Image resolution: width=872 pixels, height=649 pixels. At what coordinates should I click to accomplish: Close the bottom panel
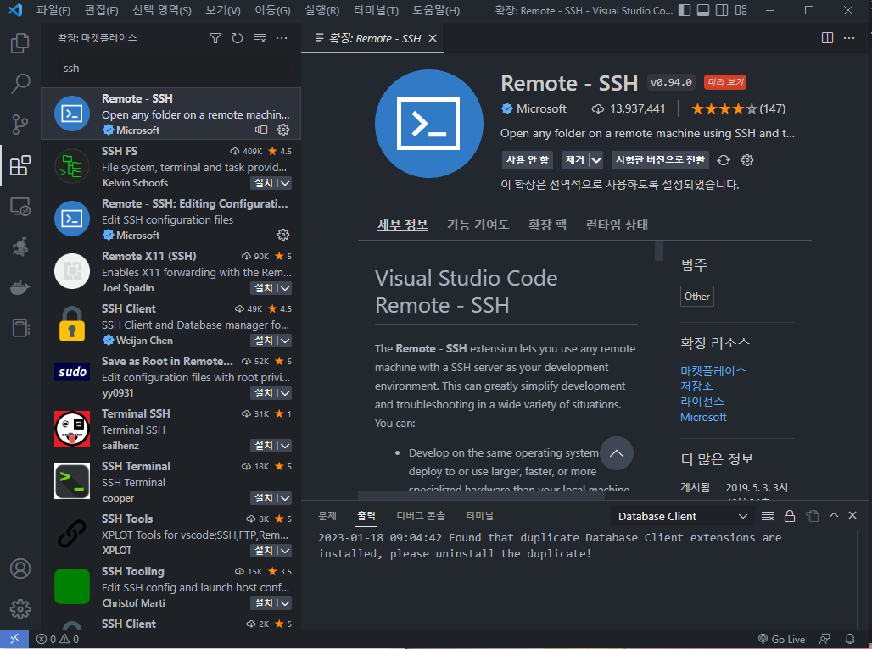pos(852,516)
